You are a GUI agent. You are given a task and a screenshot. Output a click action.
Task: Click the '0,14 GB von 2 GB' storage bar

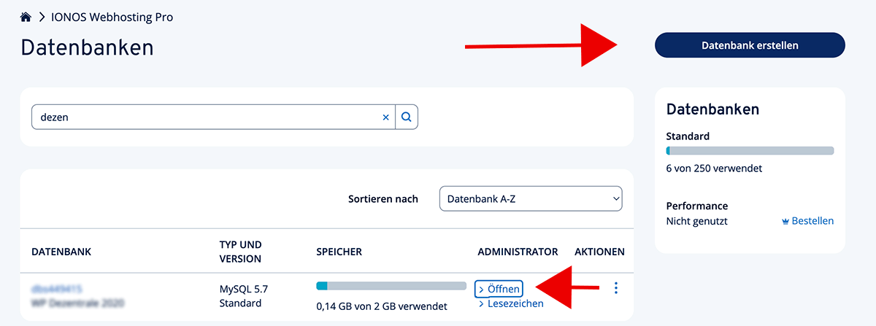[391, 286]
